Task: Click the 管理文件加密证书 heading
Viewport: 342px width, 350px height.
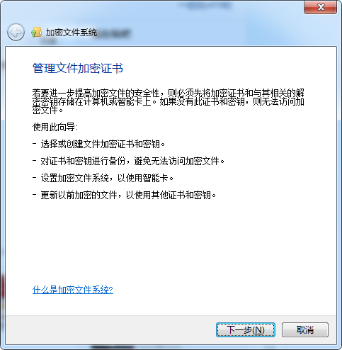Action: (78, 68)
